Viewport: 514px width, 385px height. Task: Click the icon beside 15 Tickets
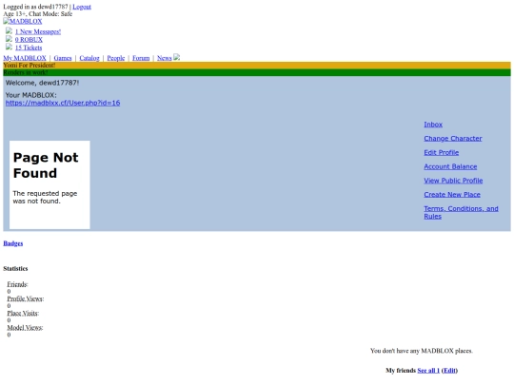(x=9, y=47)
